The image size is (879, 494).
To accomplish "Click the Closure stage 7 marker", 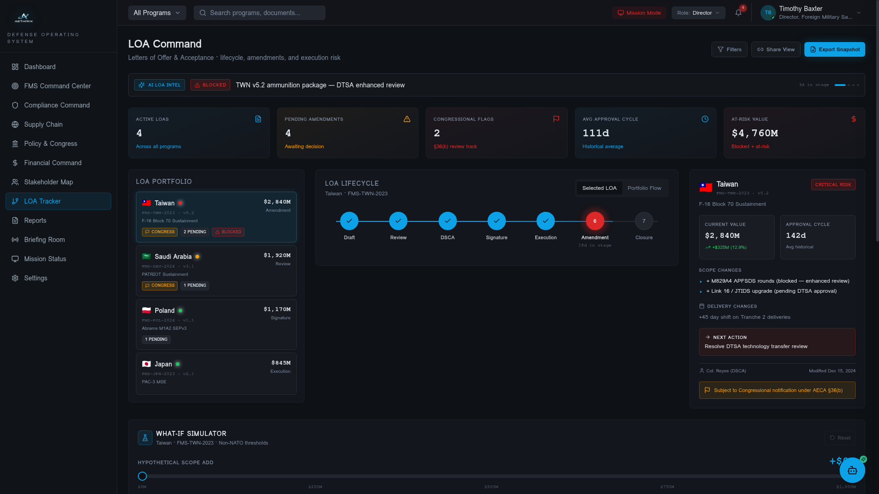I will 644,221.
